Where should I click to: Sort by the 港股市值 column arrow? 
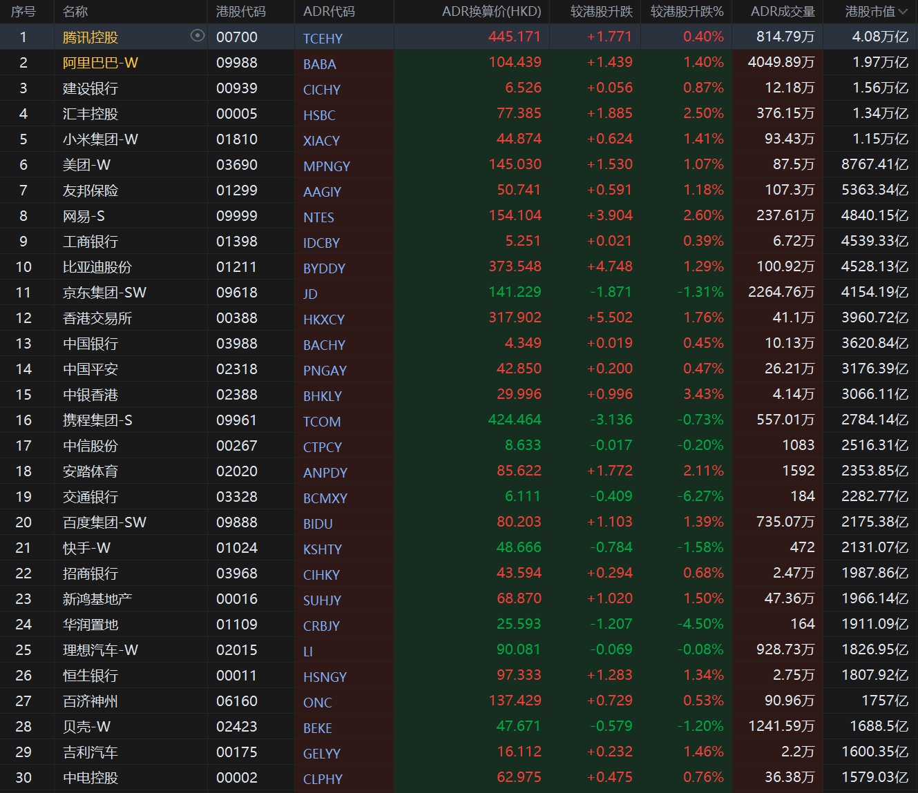click(x=903, y=12)
